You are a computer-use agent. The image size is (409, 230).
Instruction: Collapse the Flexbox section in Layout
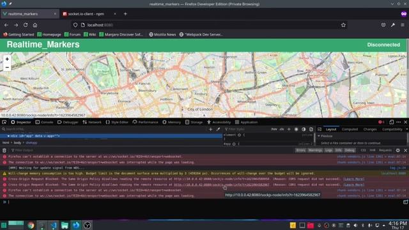pyautogui.click(x=319, y=136)
